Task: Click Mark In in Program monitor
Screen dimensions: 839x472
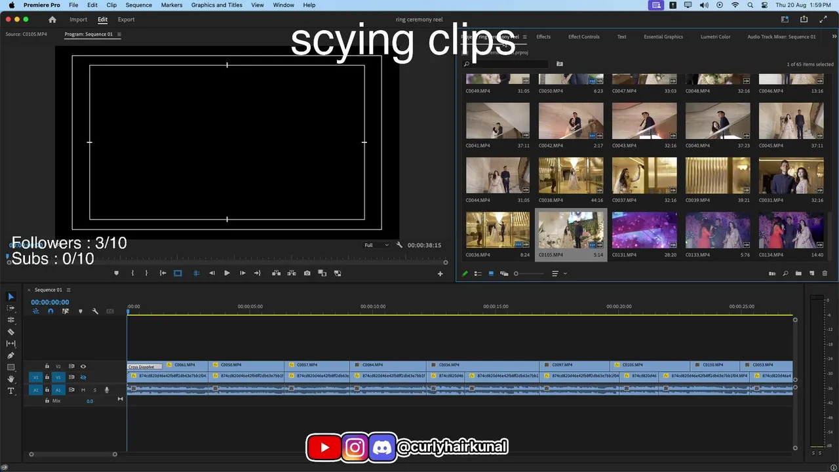Action: tap(132, 273)
